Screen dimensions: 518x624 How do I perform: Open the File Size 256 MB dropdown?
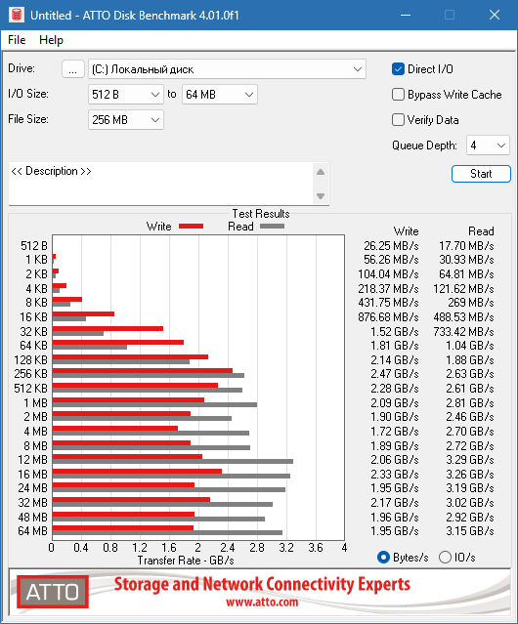pyautogui.click(x=126, y=120)
